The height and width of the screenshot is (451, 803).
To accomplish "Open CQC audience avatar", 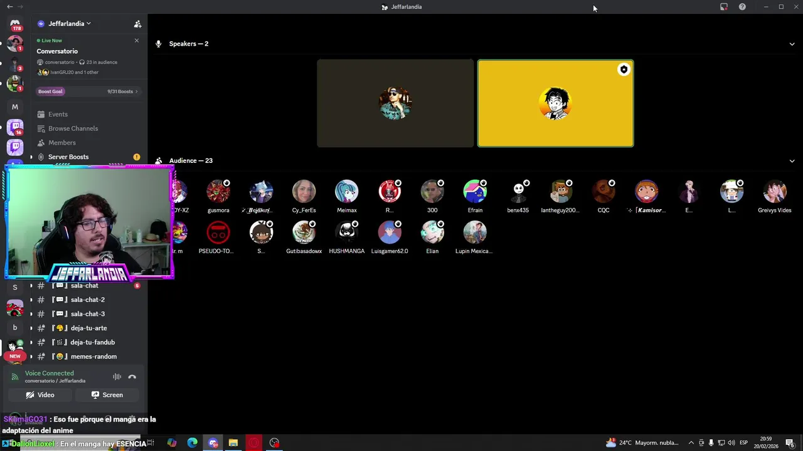I will [x=604, y=192].
